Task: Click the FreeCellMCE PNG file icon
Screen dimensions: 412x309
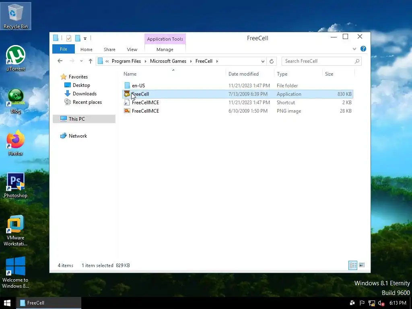Action: 127,111
